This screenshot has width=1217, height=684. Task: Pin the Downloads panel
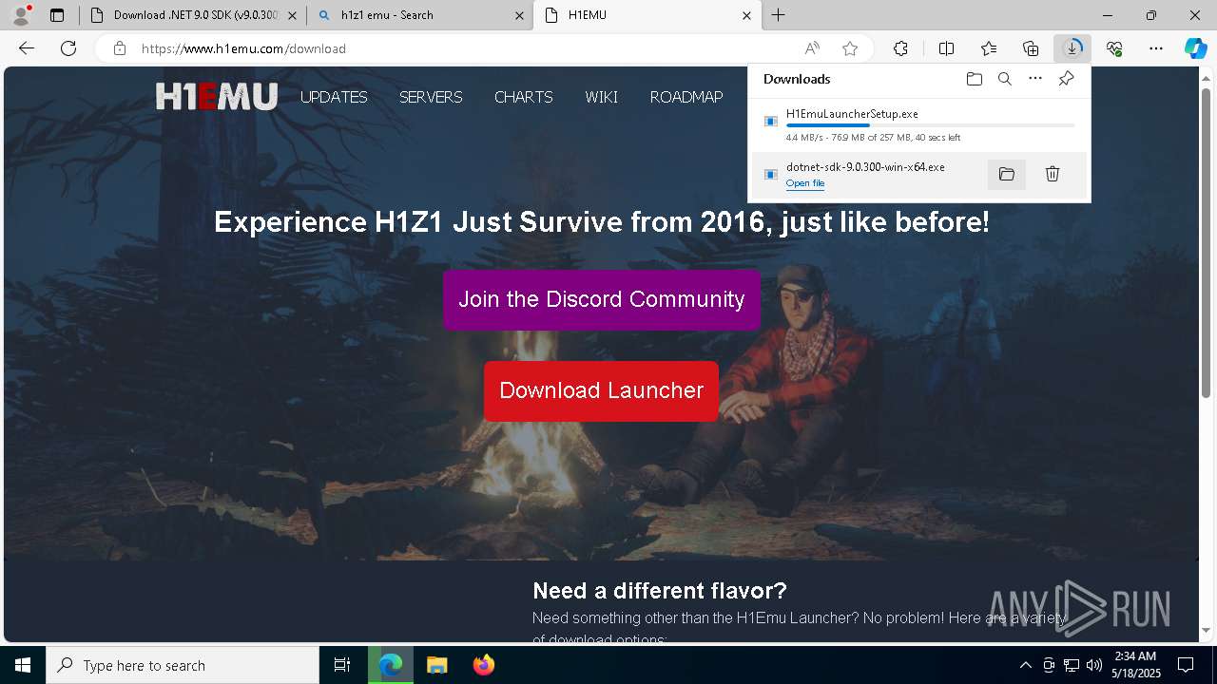click(x=1066, y=79)
